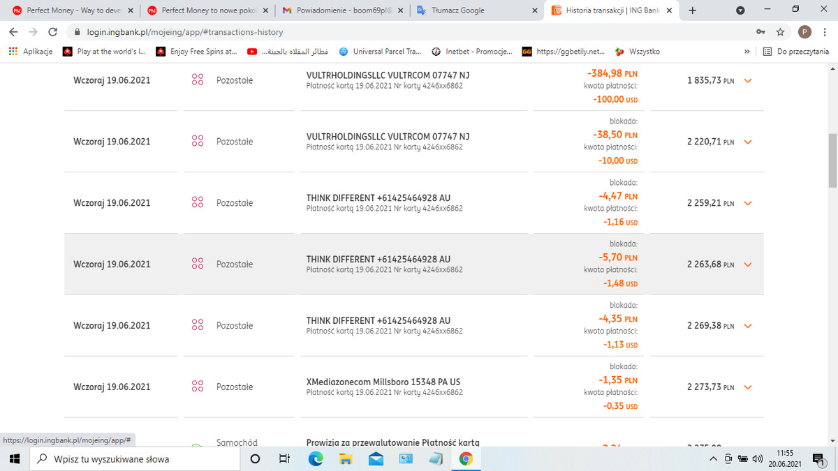Viewport: 838px width, 471px height.
Task: Open the saved password key icon
Action: (x=760, y=32)
